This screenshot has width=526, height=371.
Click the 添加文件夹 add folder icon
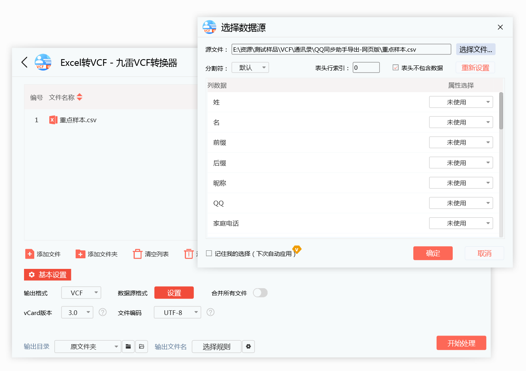pos(80,254)
